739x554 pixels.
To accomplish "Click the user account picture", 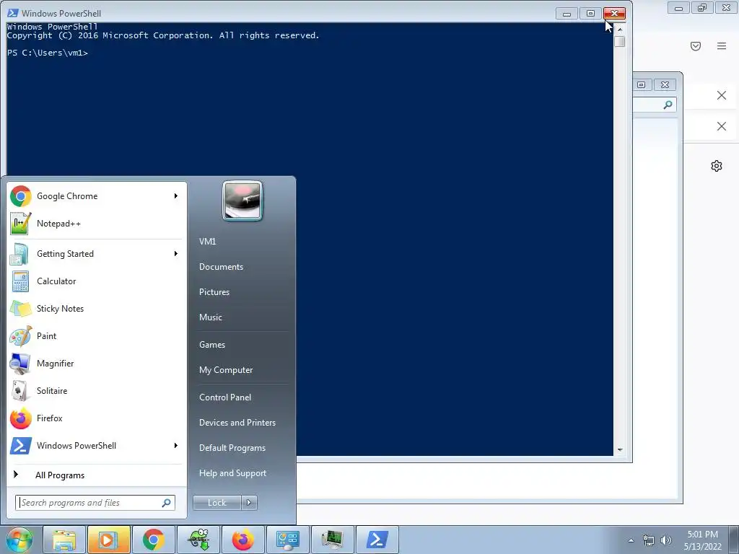I will pyautogui.click(x=242, y=201).
